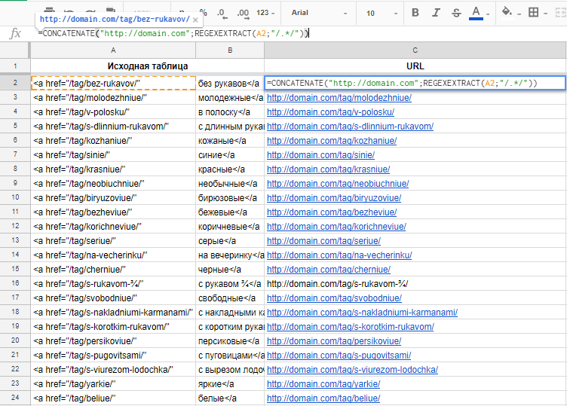The height and width of the screenshot is (406, 567).
Task: Select cell 'свободные</a'
Action: [230, 298]
